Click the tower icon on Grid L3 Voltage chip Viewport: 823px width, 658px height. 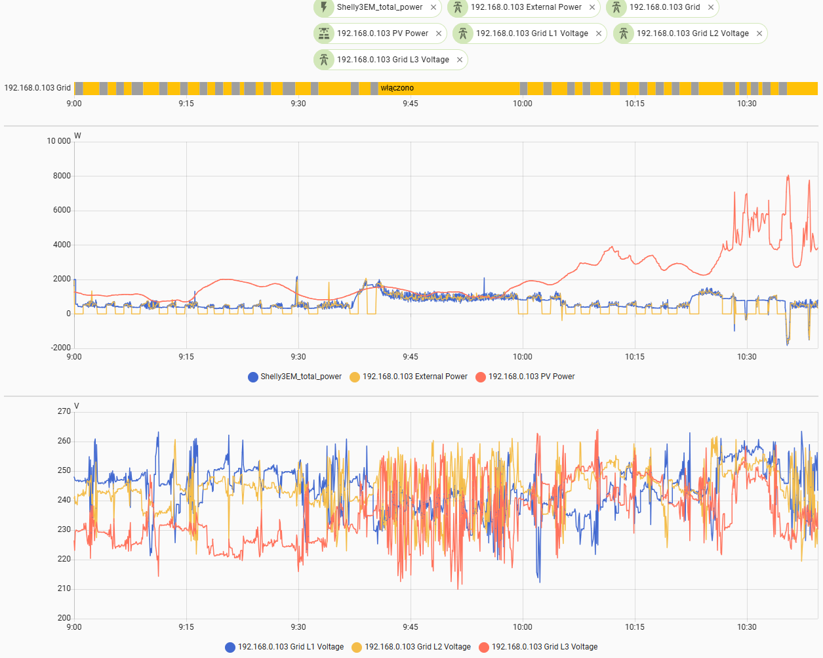(x=324, y=60)
